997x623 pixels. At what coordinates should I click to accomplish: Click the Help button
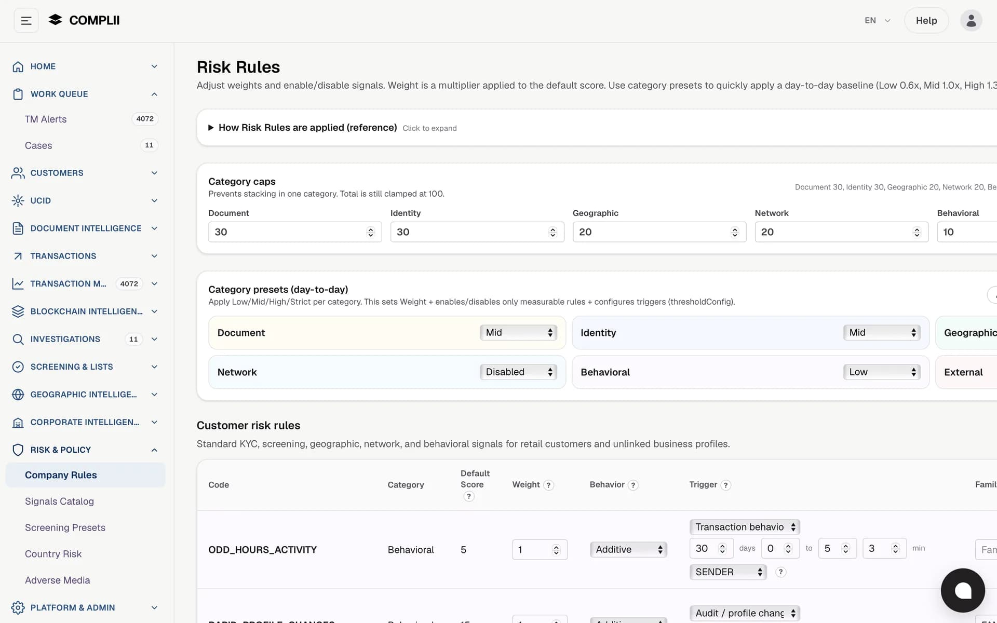[x=926, y=21]
